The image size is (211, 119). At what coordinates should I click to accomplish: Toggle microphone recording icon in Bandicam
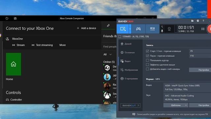point(162,31)
